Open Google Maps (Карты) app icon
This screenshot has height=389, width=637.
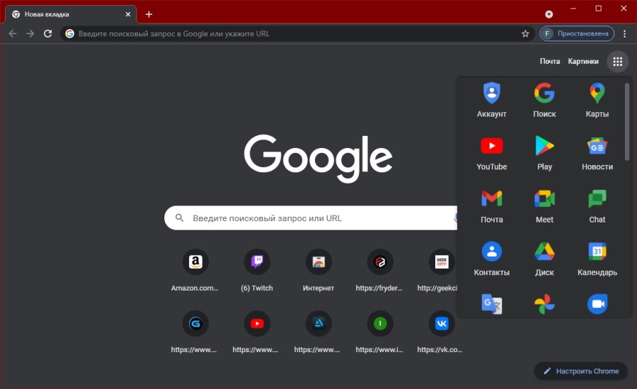pos(597,94)
